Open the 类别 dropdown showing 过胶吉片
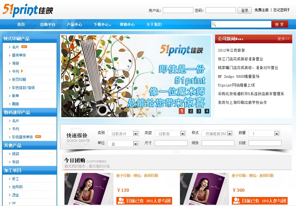The height and width of the screenshot is (206, 296). pyautogui.click(x=123, y=133)
